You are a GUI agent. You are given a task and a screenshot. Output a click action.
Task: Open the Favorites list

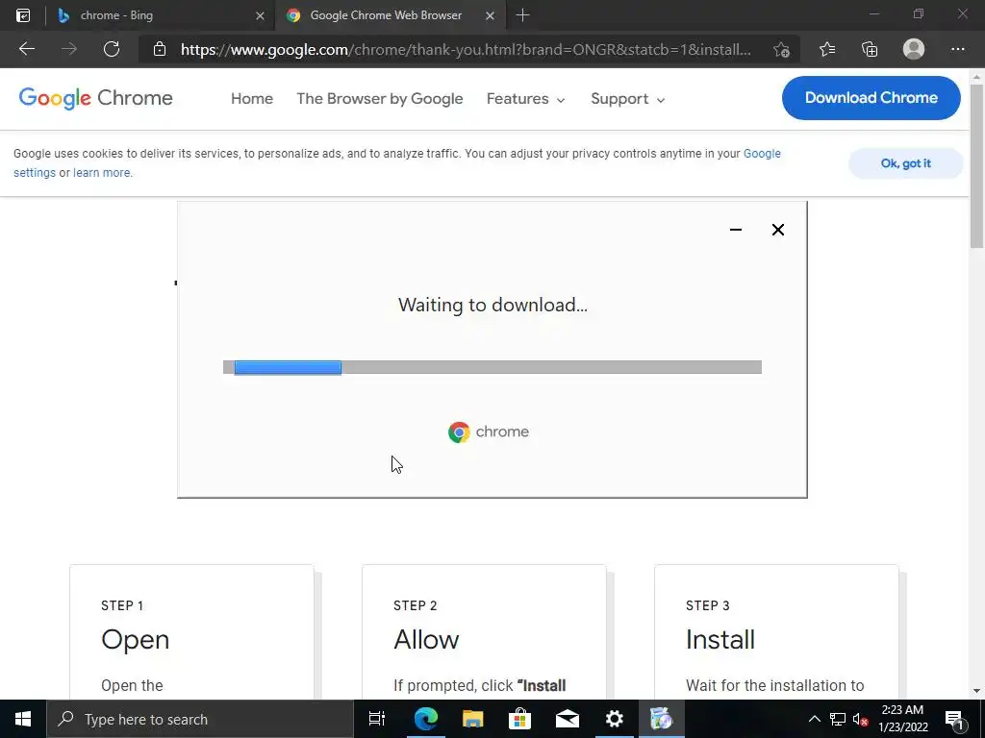click(x=827, y=49)
